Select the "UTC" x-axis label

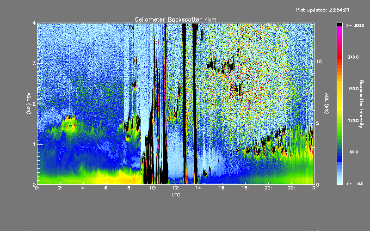176,195
